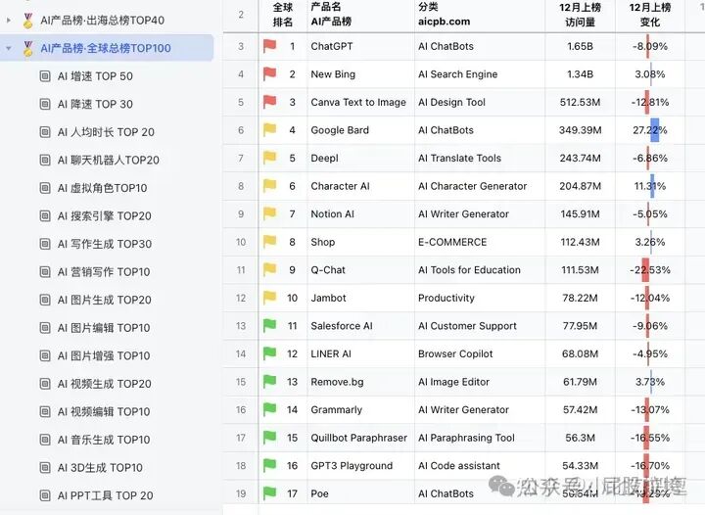Click the Character AI product name cell
The width and height of the screenshot is (705, 515).
[x=360, y=186]
